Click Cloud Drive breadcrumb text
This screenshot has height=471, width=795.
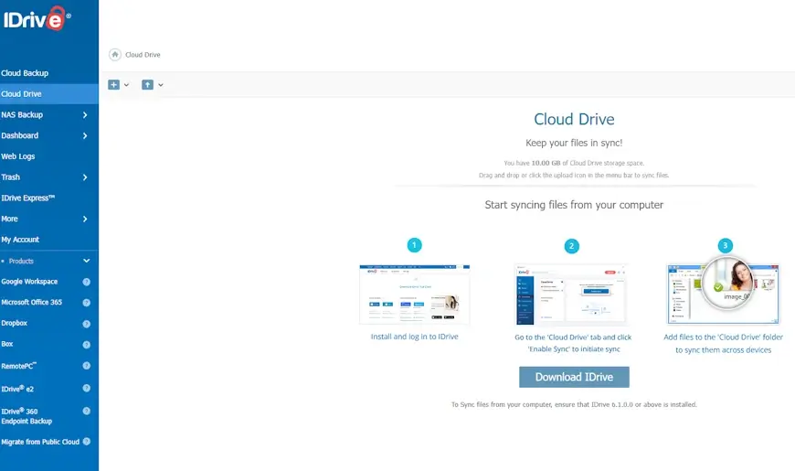pyautogui.click(x=143, y=55)
